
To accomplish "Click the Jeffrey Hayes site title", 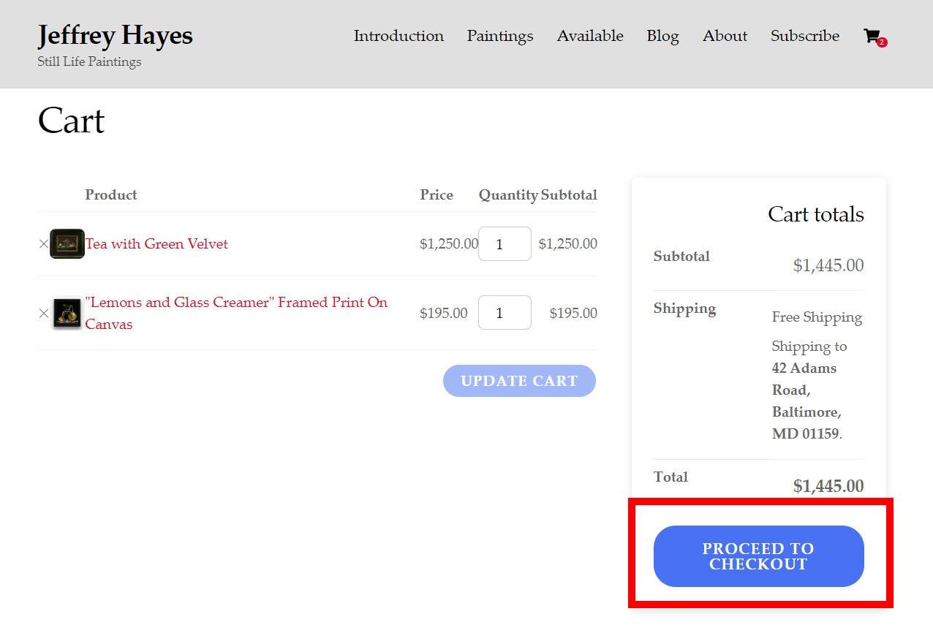I will (115, 35).
